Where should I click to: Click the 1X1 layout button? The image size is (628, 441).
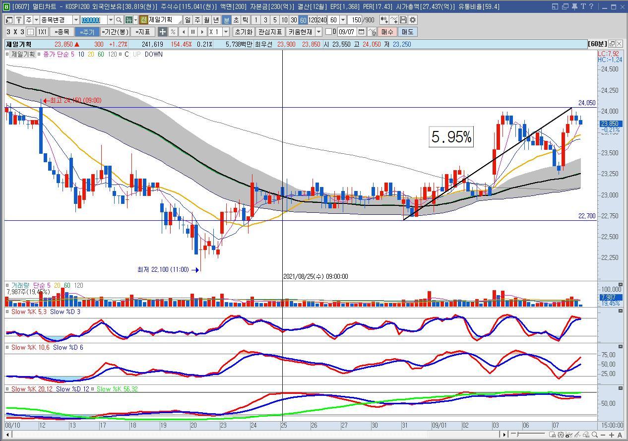[42, 32]
